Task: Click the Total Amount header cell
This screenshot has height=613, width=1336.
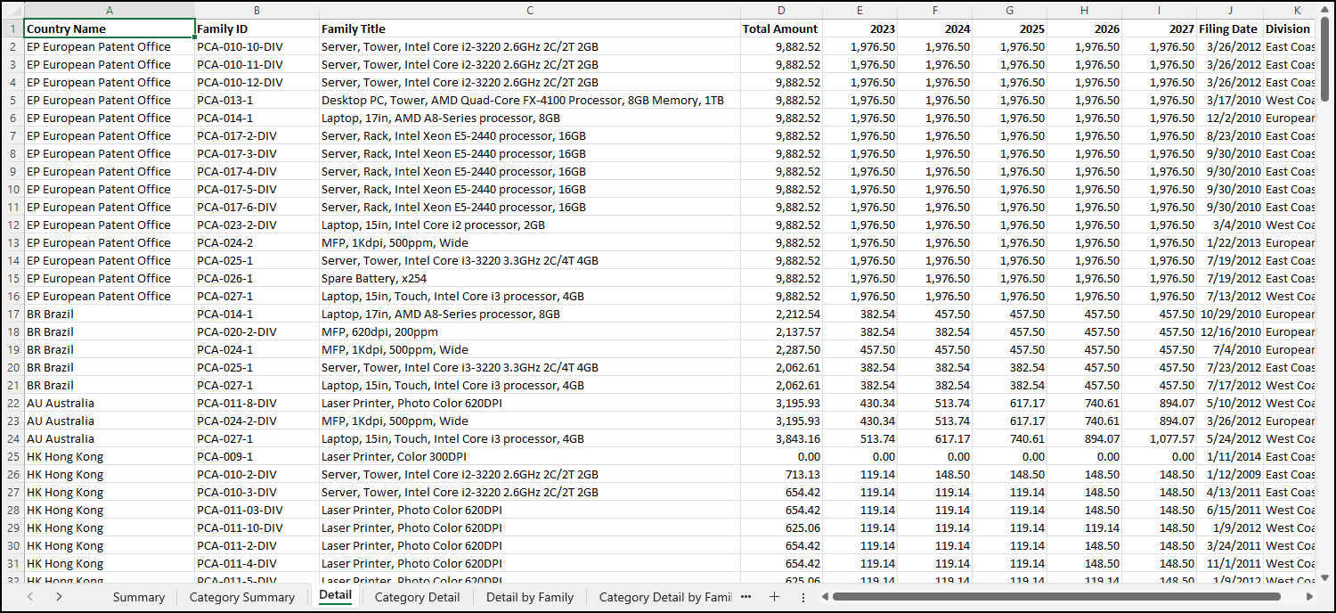Action: 780,29
